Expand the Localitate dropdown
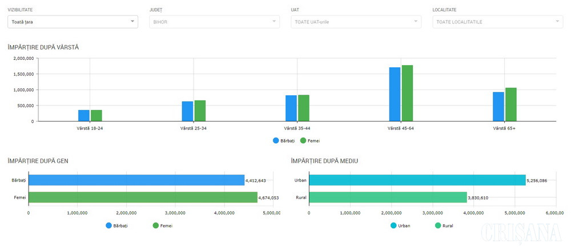This screenshot has width=571, height=251. point(497,22)
